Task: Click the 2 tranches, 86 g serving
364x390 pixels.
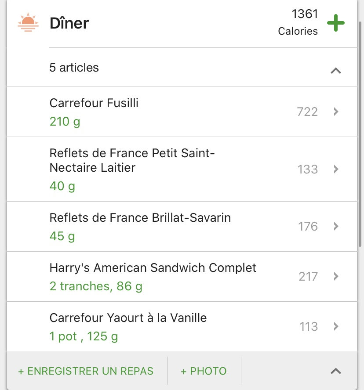Action: [x=96, y=286]
